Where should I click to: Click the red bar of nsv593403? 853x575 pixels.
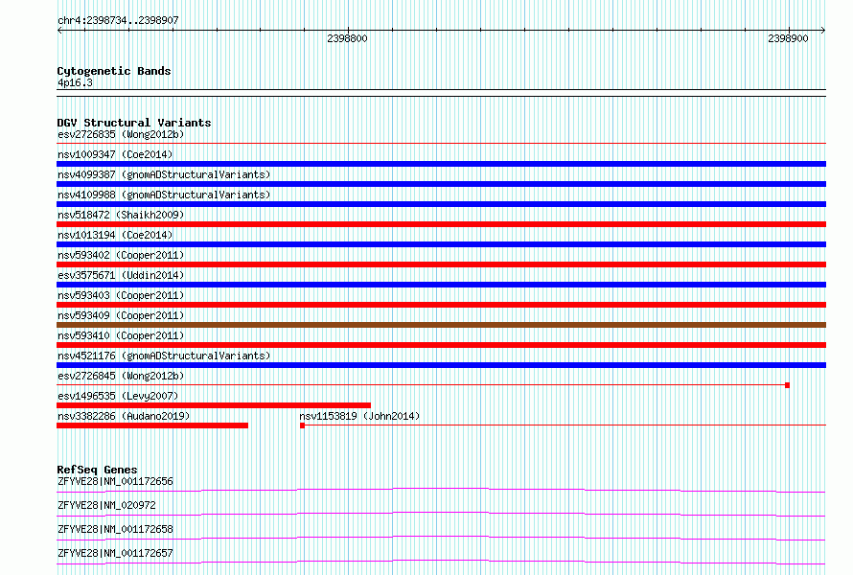441,305
